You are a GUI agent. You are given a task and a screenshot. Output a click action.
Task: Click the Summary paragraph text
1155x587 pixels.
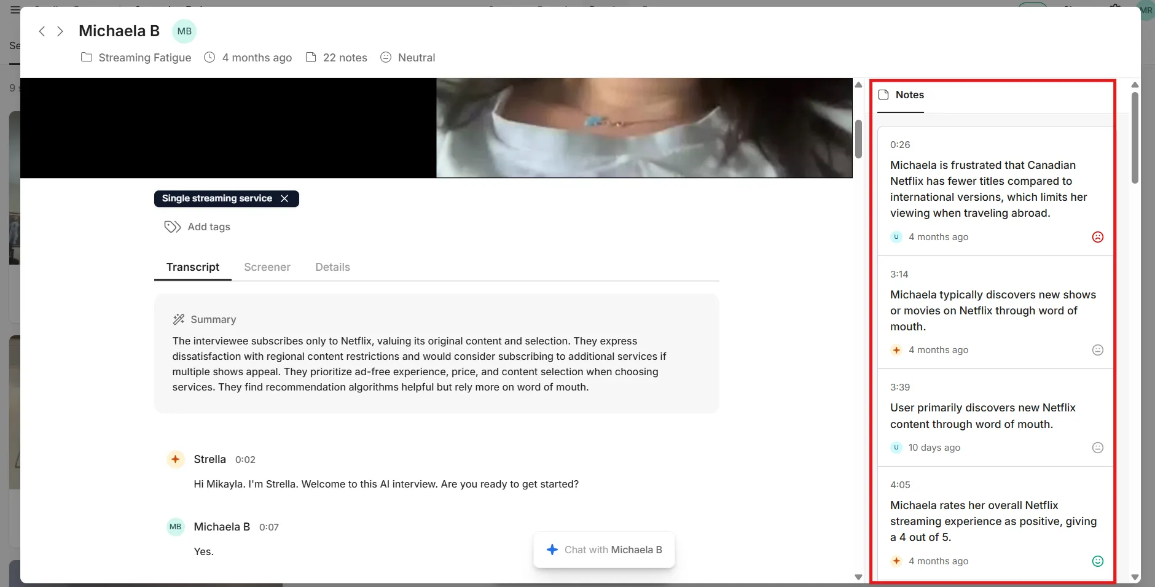coord(419,364)
